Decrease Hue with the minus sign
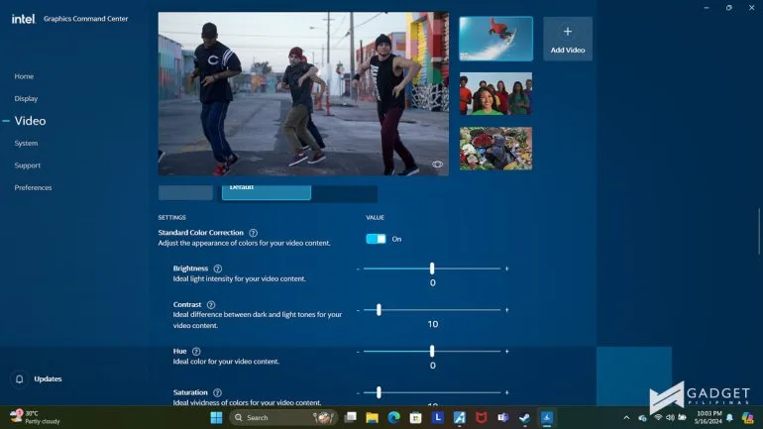763x429 pixels. click(358, 352)
